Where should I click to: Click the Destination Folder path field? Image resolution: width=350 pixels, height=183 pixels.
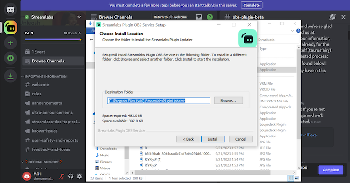(x=159, y=101)
